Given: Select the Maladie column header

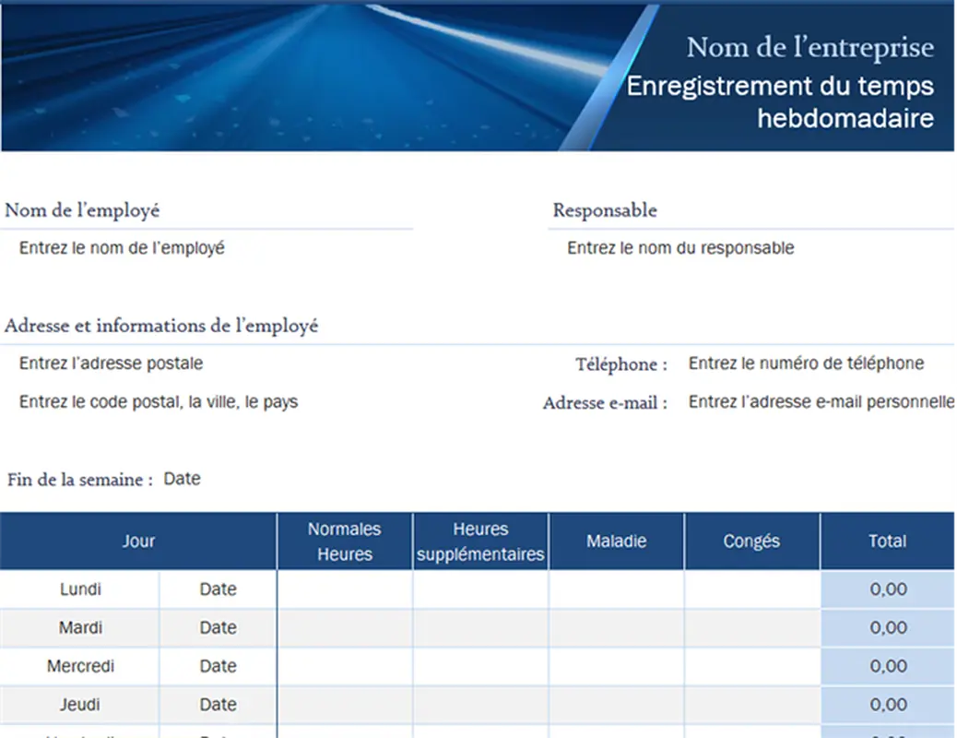Looking at the screenshot, I should (x=616, y=541).
